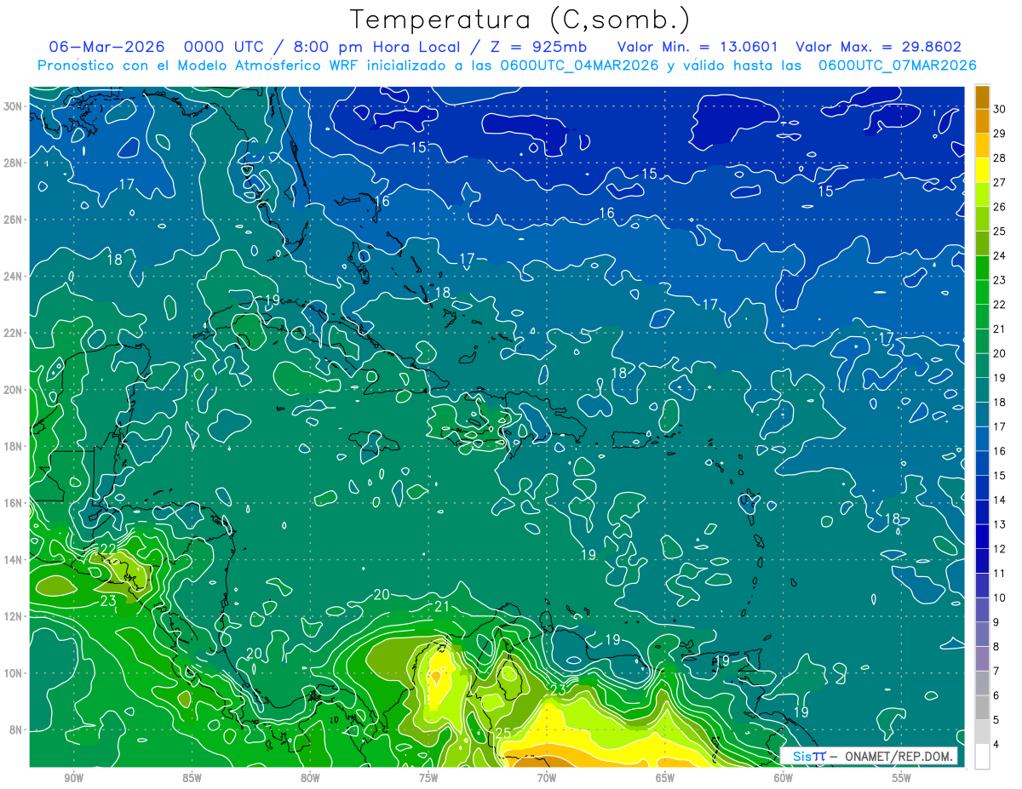
Task: Click the valid-until time "0600UTC_07MAR2026"
Action: click(x=897, y=65)
